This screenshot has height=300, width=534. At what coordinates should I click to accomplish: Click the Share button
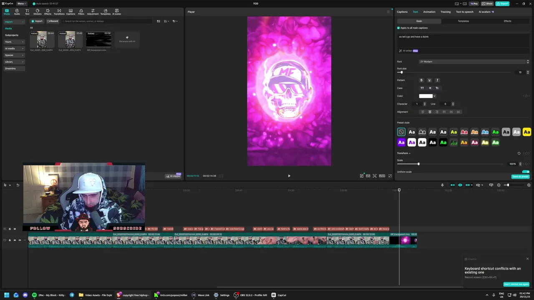coord(487,4)
